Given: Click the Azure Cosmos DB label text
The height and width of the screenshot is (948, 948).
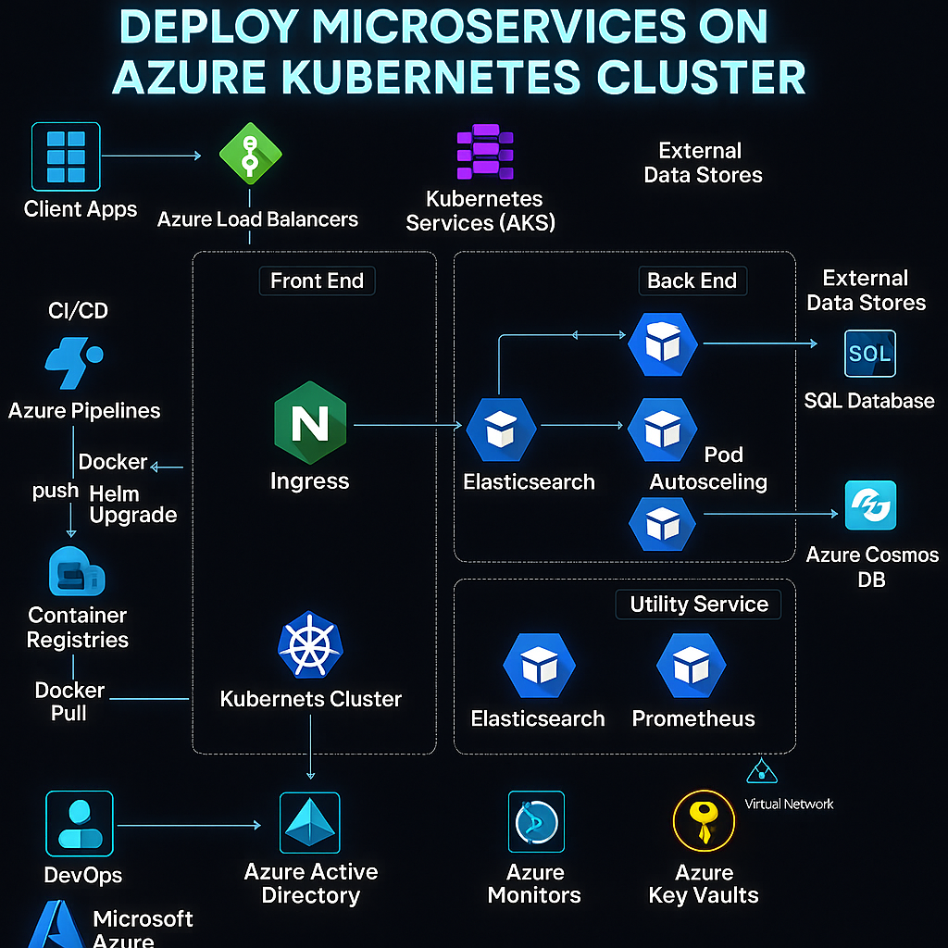Looking at the screenshot, I should [872, 568].
